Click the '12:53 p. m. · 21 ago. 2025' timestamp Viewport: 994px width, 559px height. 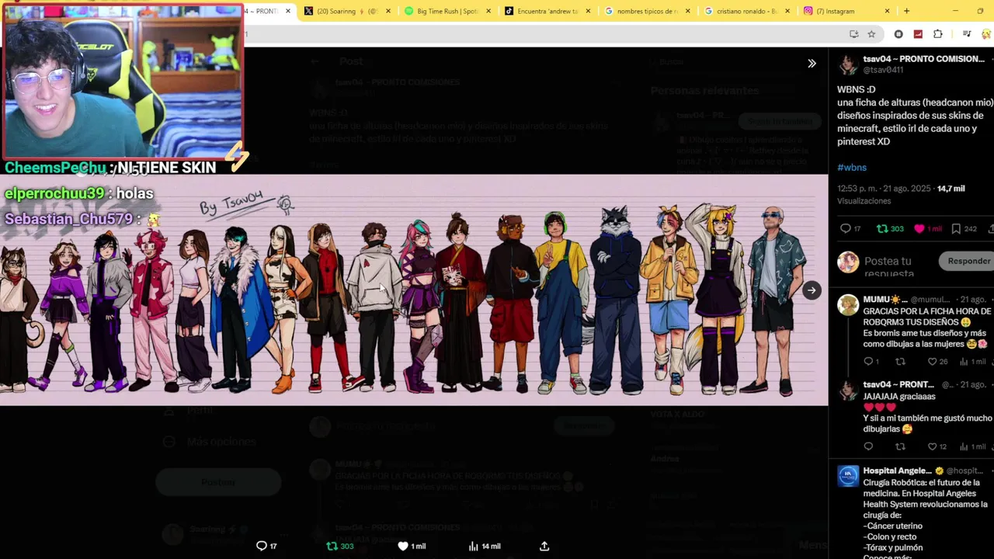click(885, 189)
